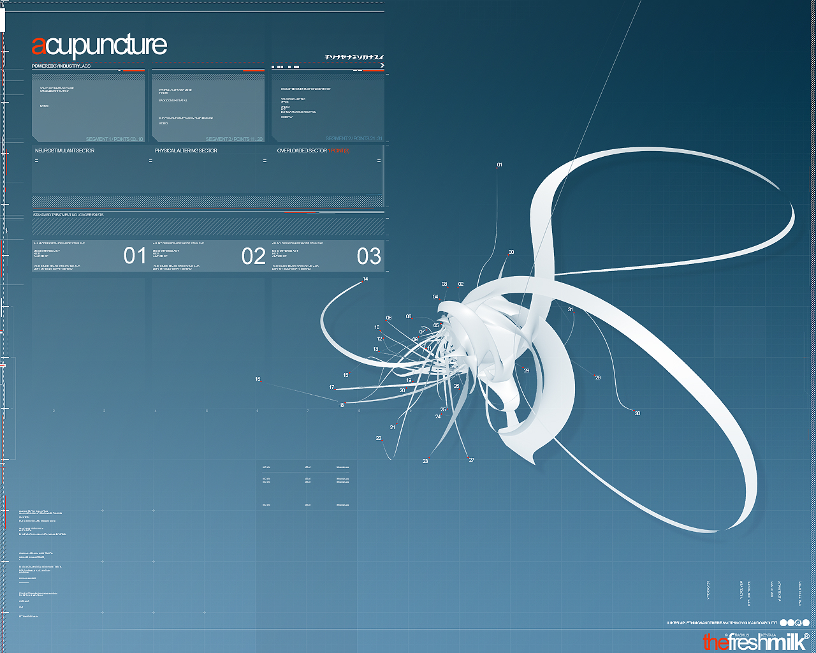
Task: Select the large '03' block number
Action: coord(369,256)
